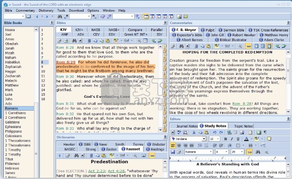
Task: Click the binoculars search icon in main toolbar
Action: tap(59, 17)
